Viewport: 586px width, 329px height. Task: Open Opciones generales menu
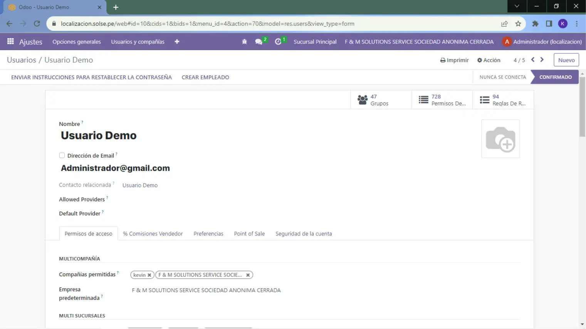point(77,42)
